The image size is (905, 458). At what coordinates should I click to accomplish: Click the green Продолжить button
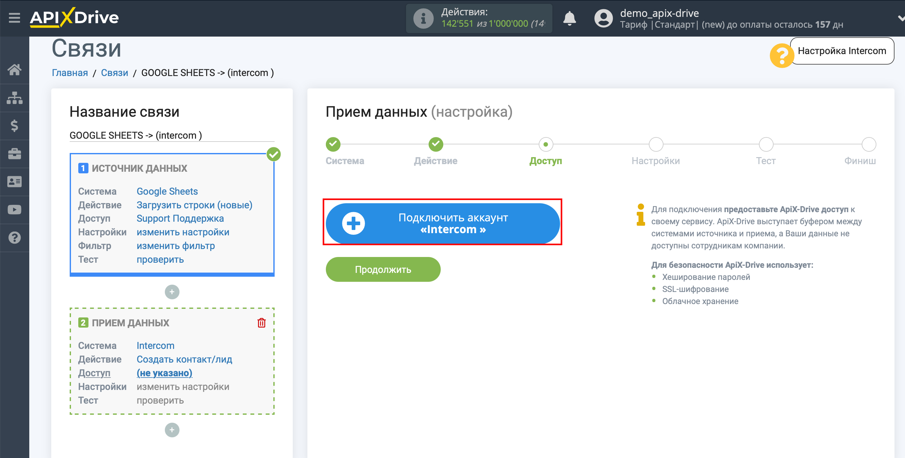(x=383, y=269)
